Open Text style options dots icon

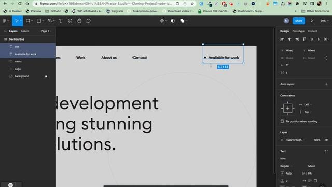click(326, 151)
